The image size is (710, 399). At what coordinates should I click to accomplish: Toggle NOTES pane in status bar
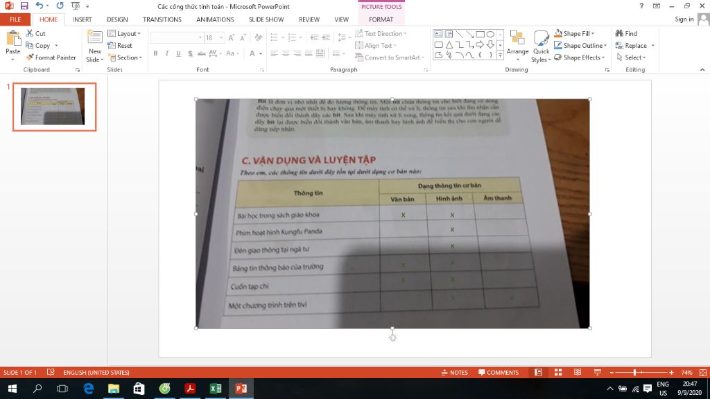tap(455, 372)
